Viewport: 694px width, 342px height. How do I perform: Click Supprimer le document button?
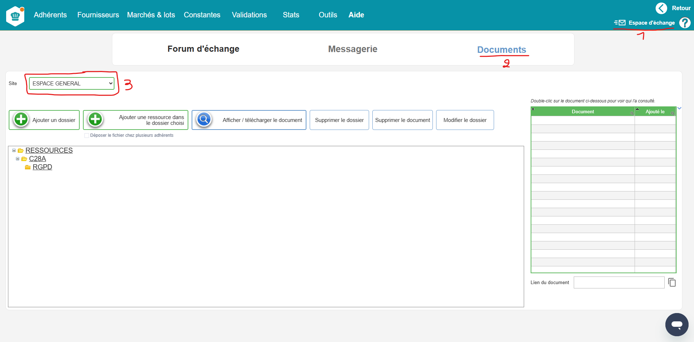pos(402,120)
